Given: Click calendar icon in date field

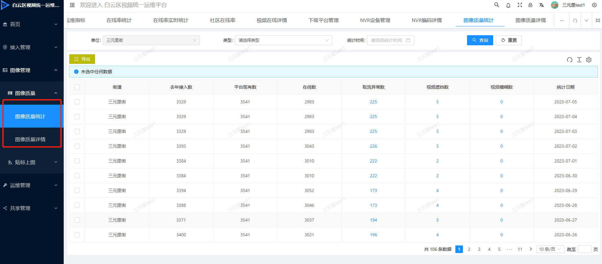Looking at the screenshot, I should pyautogui.click(x=408, y=40).
